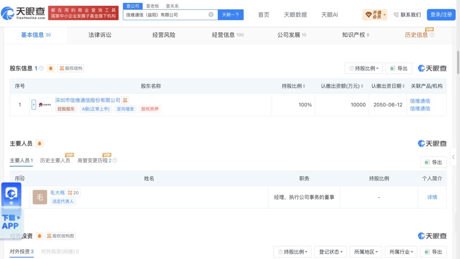Open 深圳市信维通信股份有限公司 shareholder link
The width and height of the screenshot is (460, 259).
tap(88, 100)
